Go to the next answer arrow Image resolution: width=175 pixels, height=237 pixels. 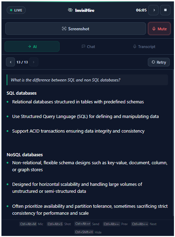tap(33, 62)
